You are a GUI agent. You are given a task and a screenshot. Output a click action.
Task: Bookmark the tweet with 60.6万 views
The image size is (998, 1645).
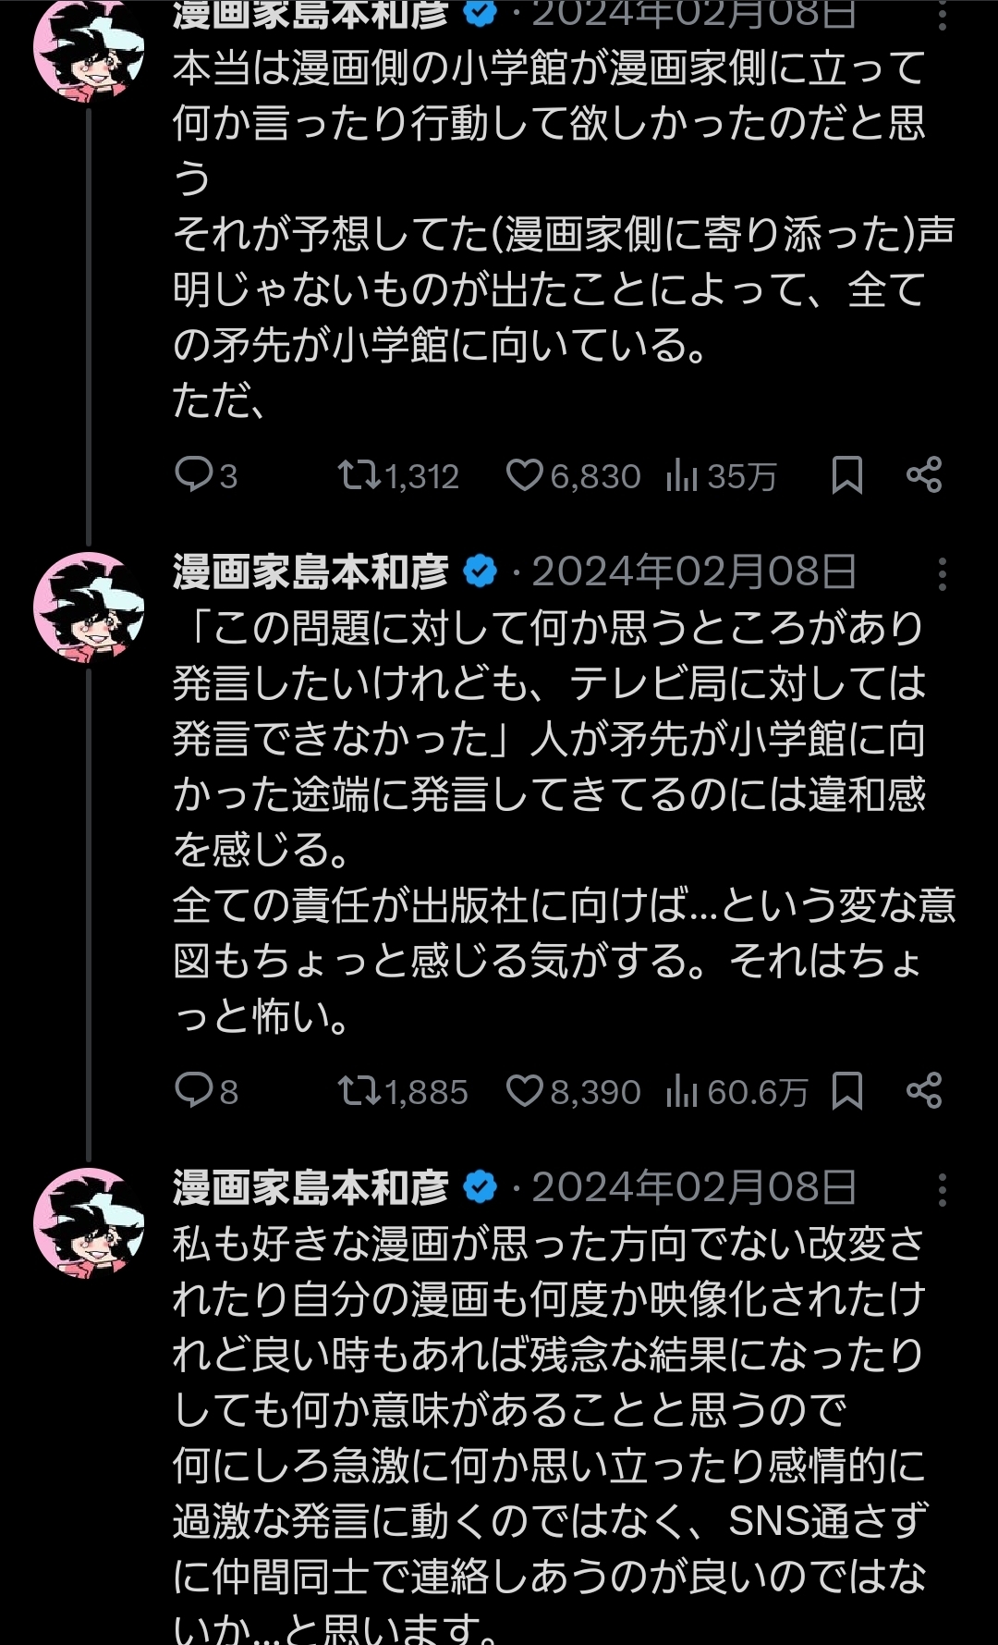(x=846, y=1091)
